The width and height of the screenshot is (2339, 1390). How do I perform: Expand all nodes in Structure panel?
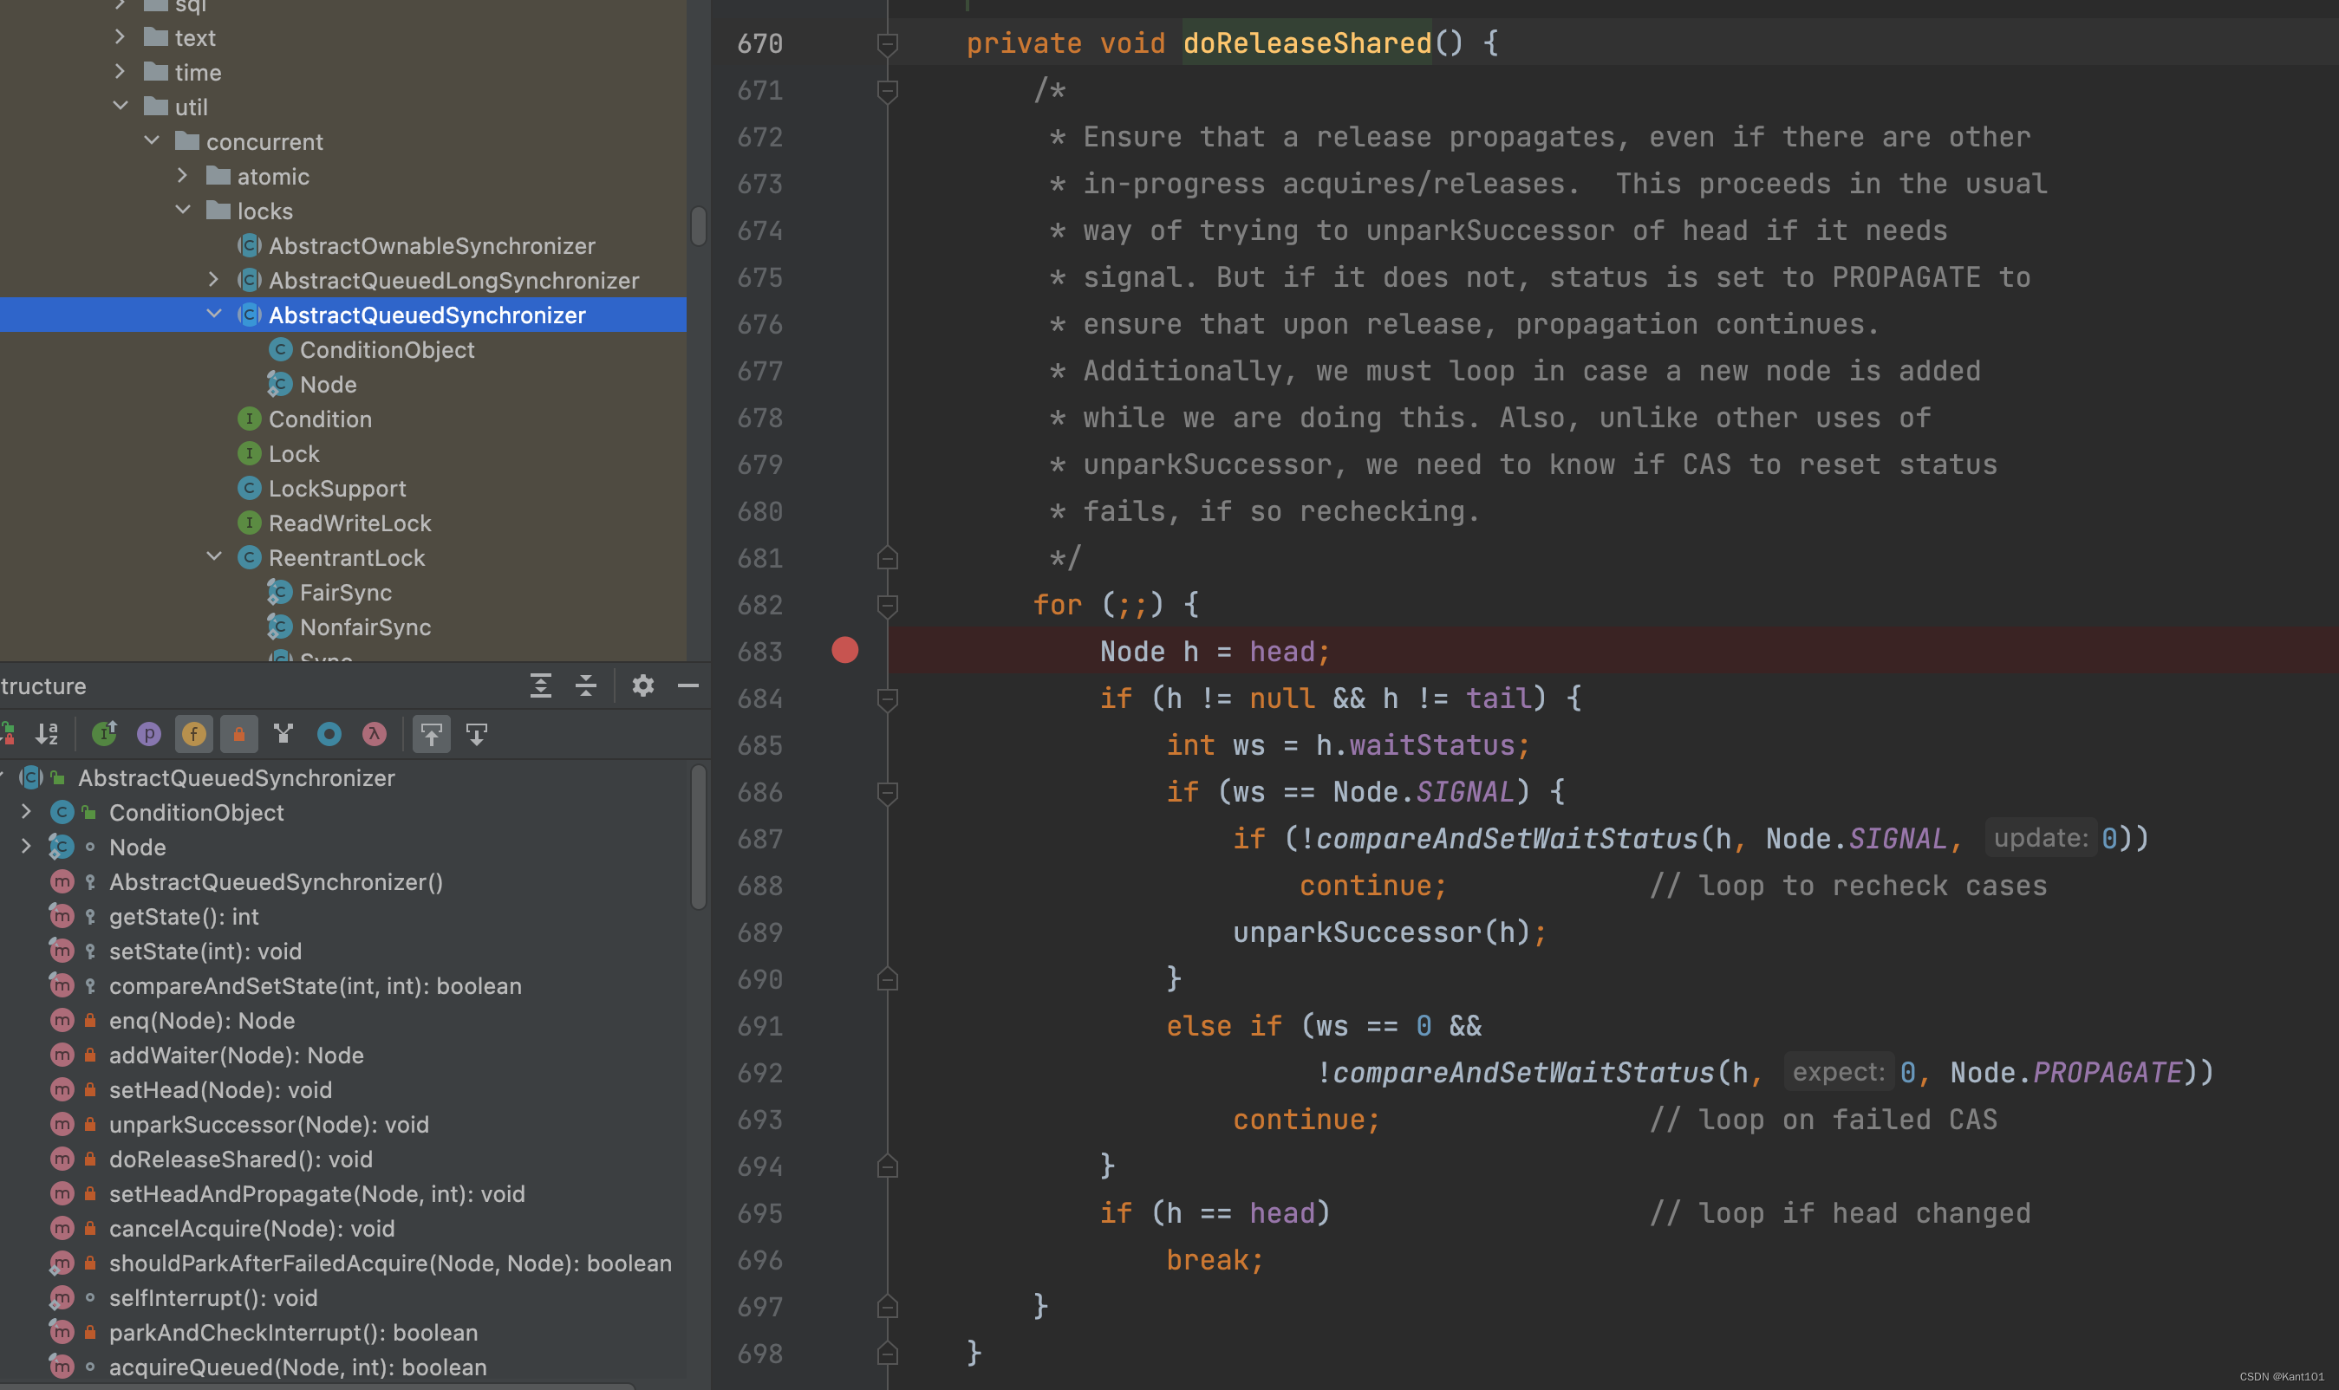pyautogui.click(x=541, y=685)
